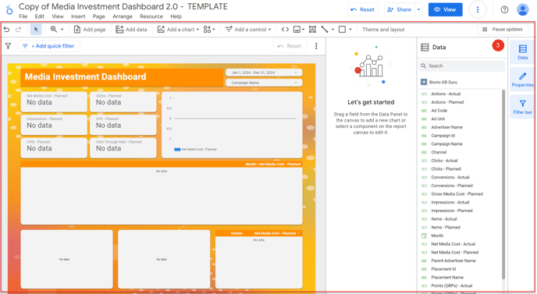
Task: Select the Click Through Rate - Planned scorecard
Action: 123,147
